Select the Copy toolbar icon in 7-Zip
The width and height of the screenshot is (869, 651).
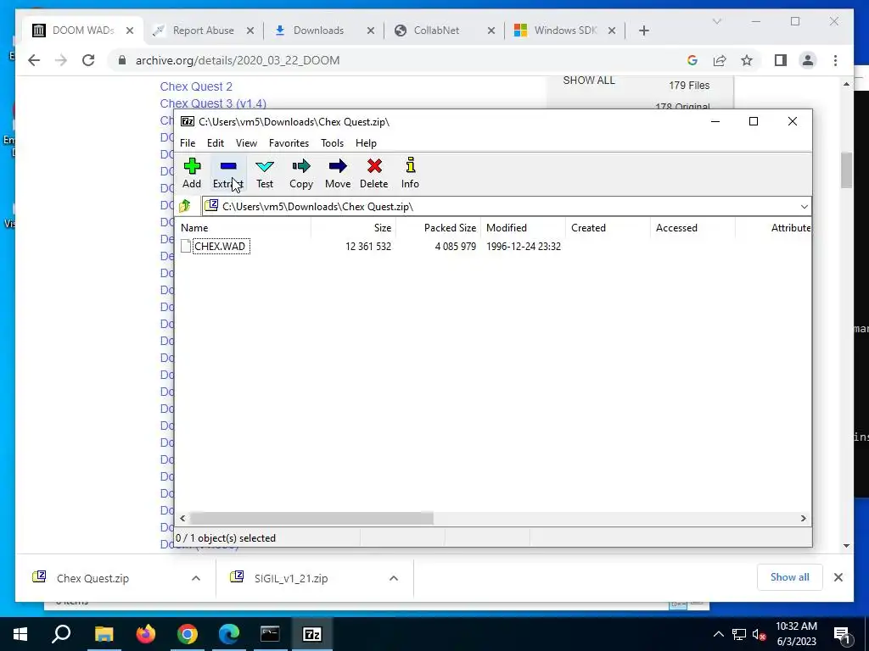coord(301,173)
